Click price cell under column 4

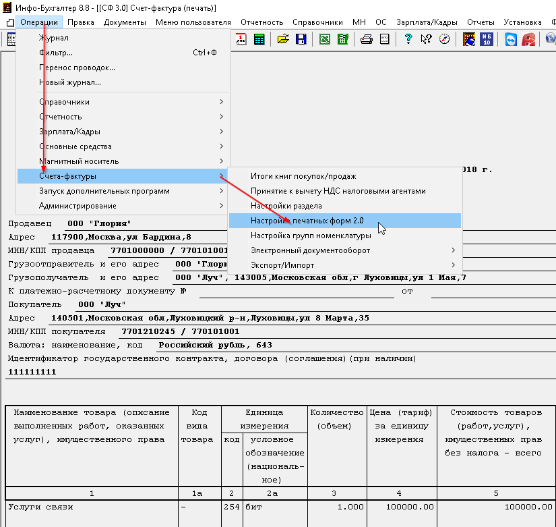402,507
